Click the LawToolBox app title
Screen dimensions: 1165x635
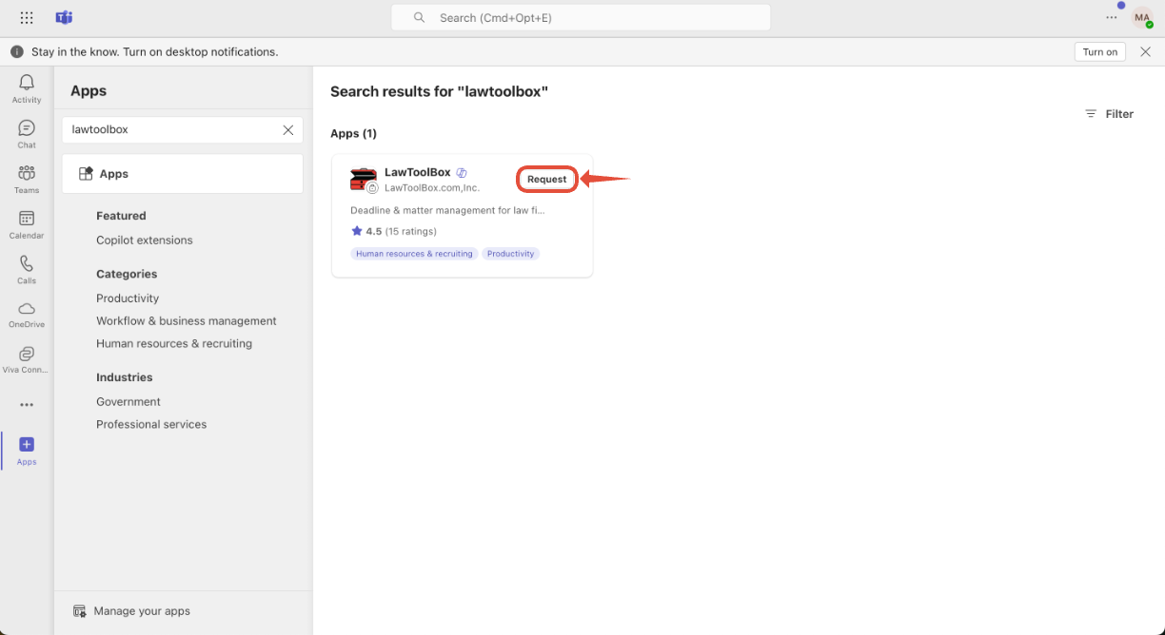point(418,173)
